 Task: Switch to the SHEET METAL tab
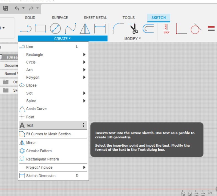(95, 18)
